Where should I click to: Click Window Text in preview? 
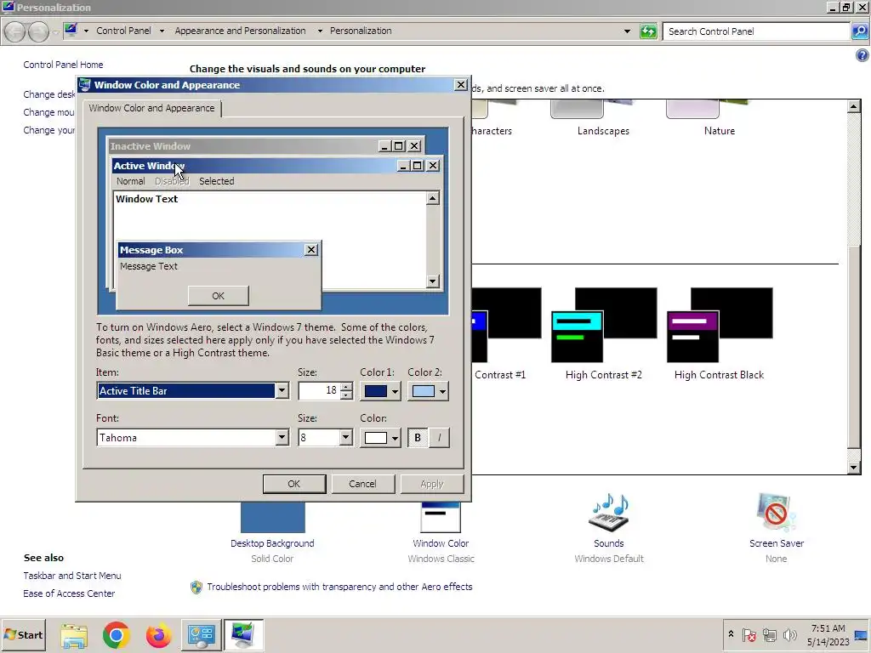[146, 199]
